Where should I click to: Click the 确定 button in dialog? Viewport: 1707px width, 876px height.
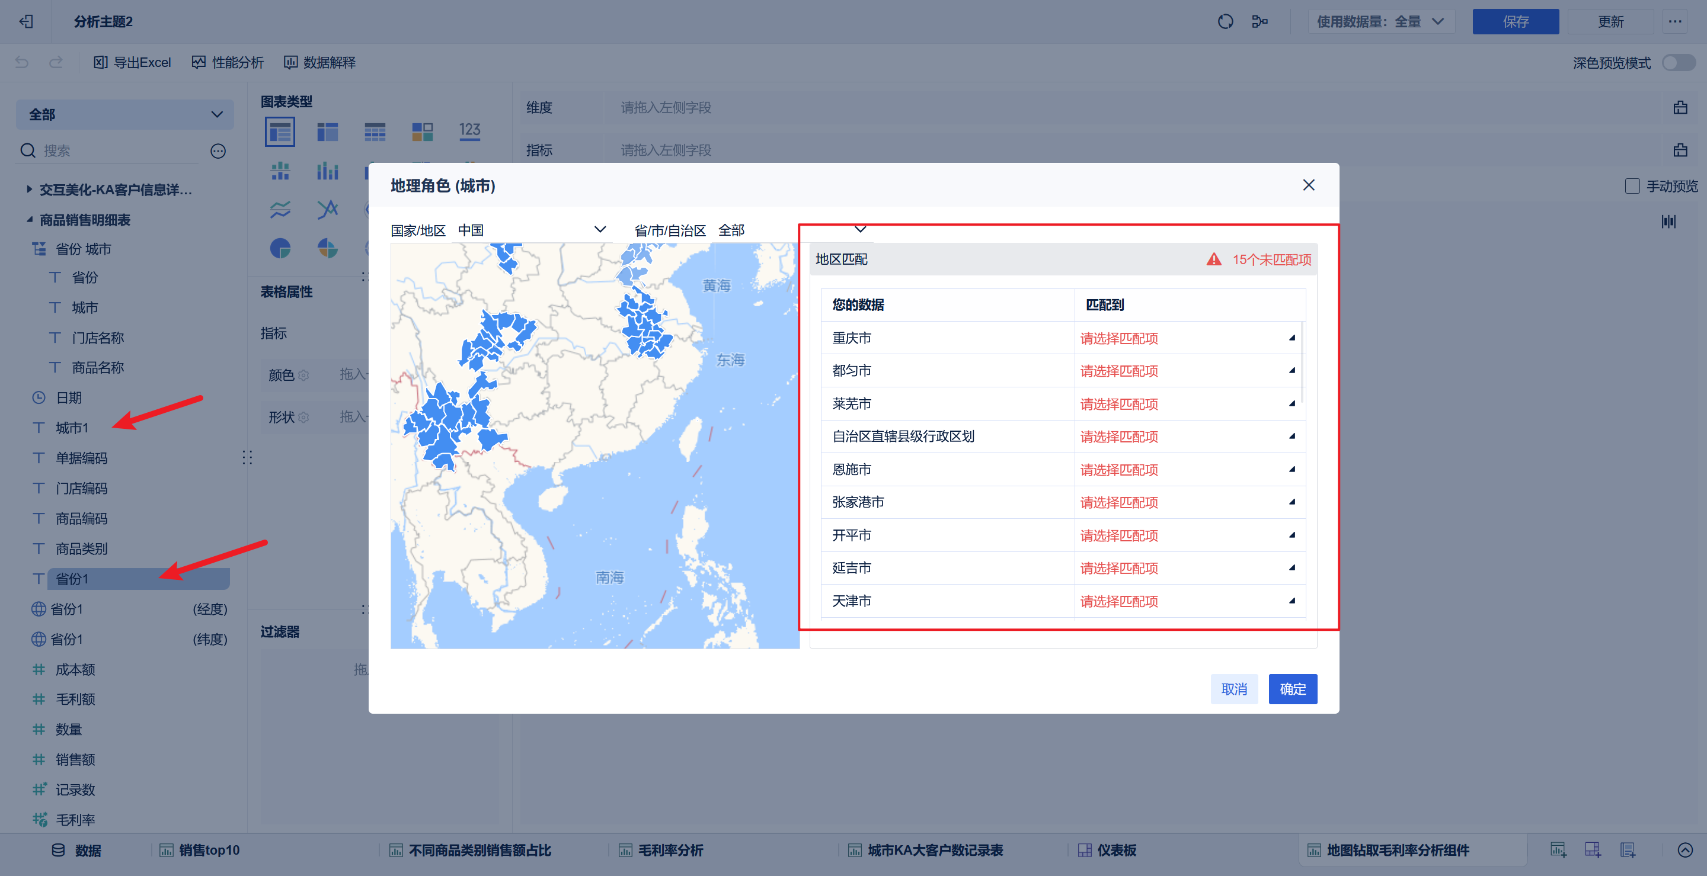1292,689
